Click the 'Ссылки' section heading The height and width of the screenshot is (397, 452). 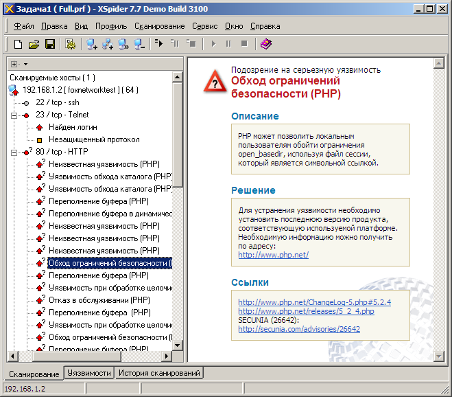pos(250,282)
